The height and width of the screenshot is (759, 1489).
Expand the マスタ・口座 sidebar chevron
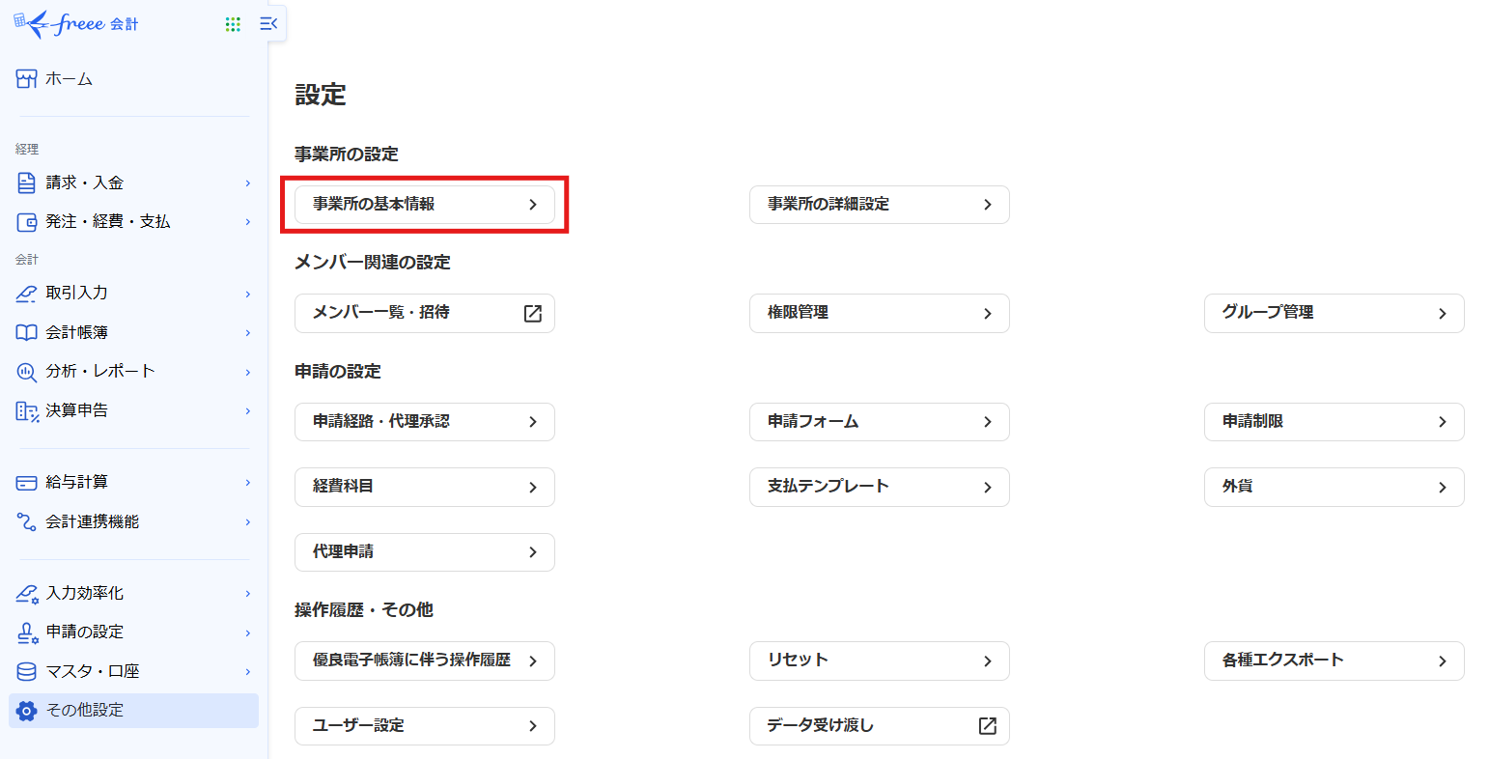(248, 672)
